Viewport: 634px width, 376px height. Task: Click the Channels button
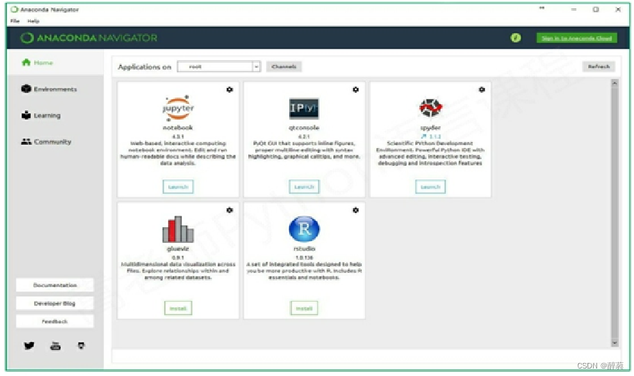tap(284, 67)
